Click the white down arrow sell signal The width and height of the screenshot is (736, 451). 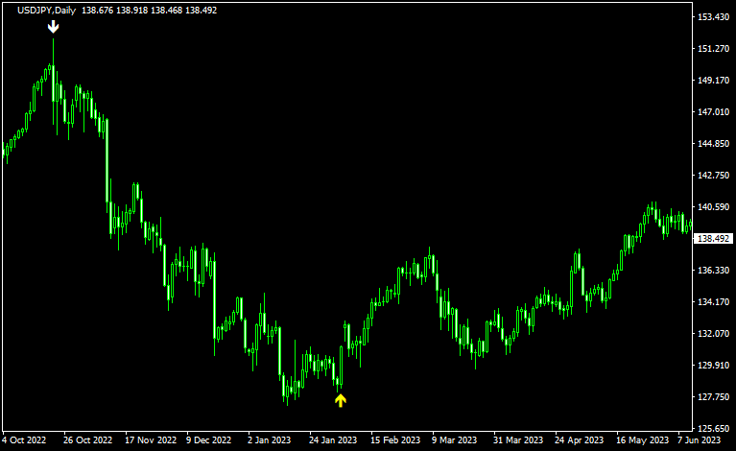[x=54, y=26]
